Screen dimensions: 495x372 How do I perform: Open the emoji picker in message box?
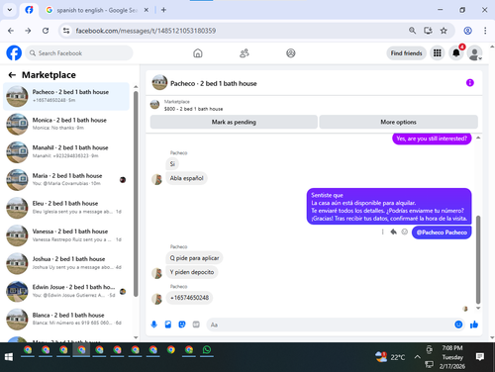[458, 325]
